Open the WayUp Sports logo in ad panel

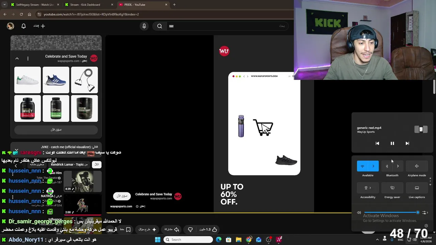click(94, 58)
